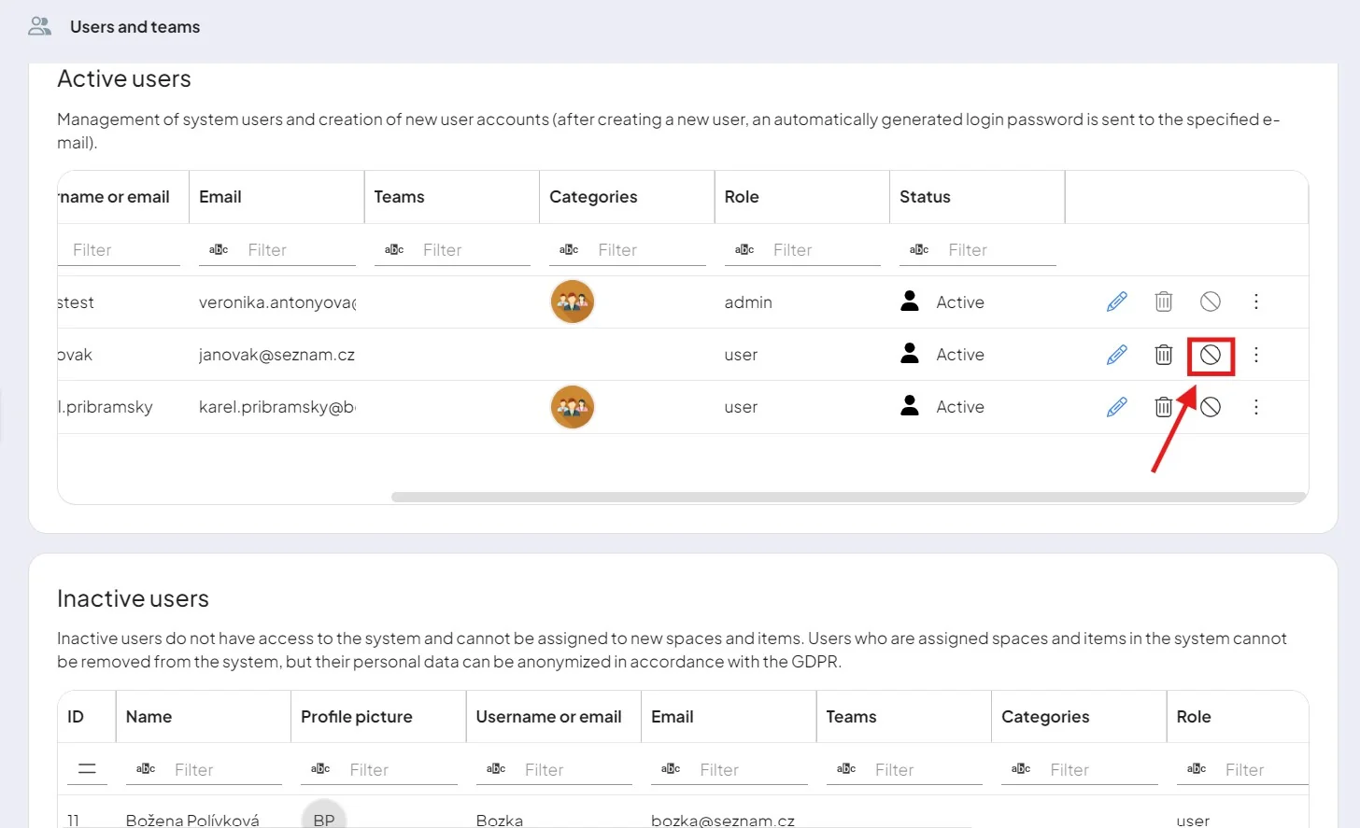The width and height of the screenshot is (1360, 828).
Task: Open Email filter operator in Active users
Action: [219, 249]
